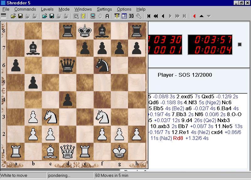Click the computer engine icon in toolbar

click(x=93, y=16)
